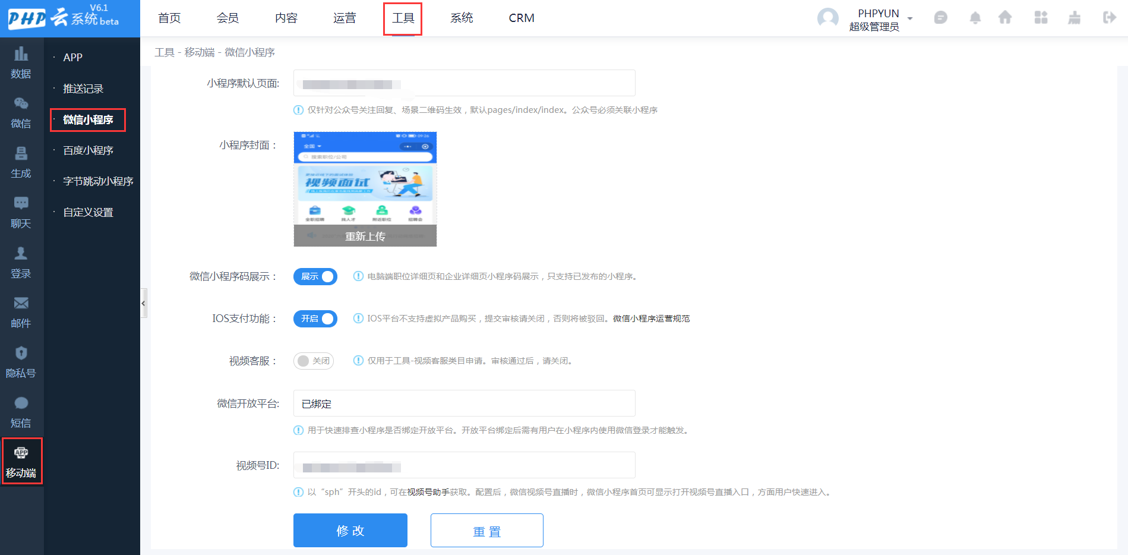Click info icon beside 视频客服 hint

(358, 361)
